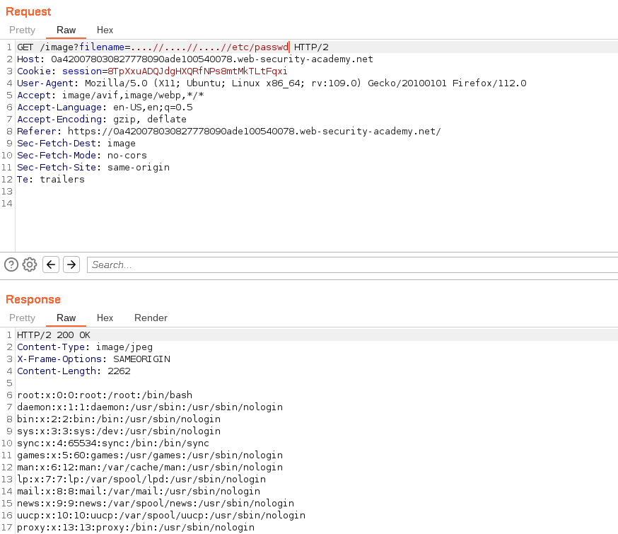Viewport: 618px width, 534px height.
Task: Click the bin:x:2:2 passwd entry
Action: tap(119, 419)
